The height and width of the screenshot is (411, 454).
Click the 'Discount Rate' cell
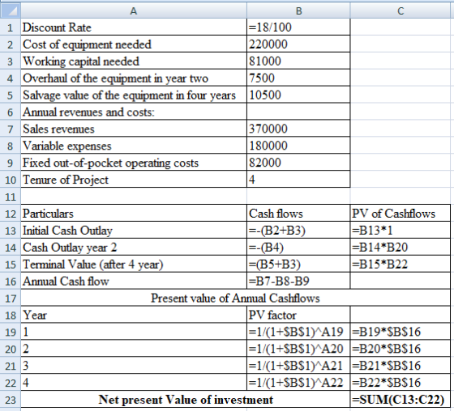(134, 28)
